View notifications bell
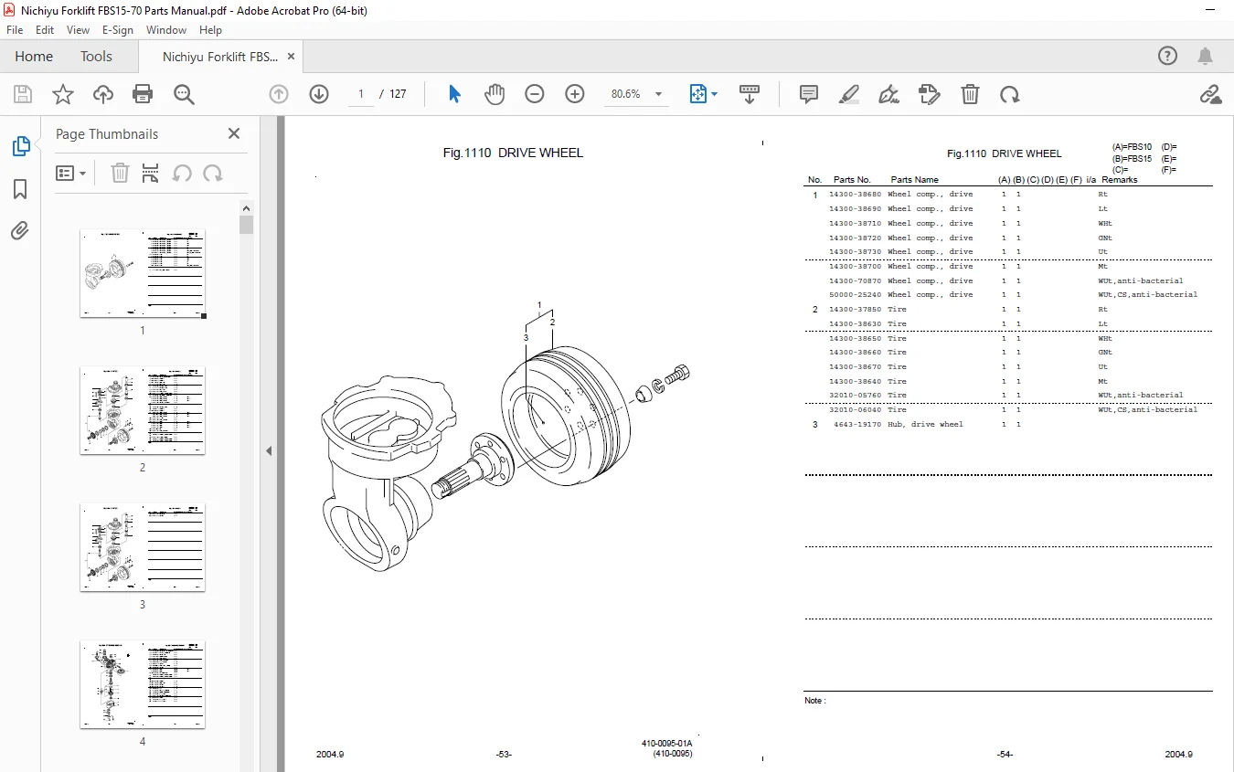This screenshot has height=772, width=1234. [1207, 56]
